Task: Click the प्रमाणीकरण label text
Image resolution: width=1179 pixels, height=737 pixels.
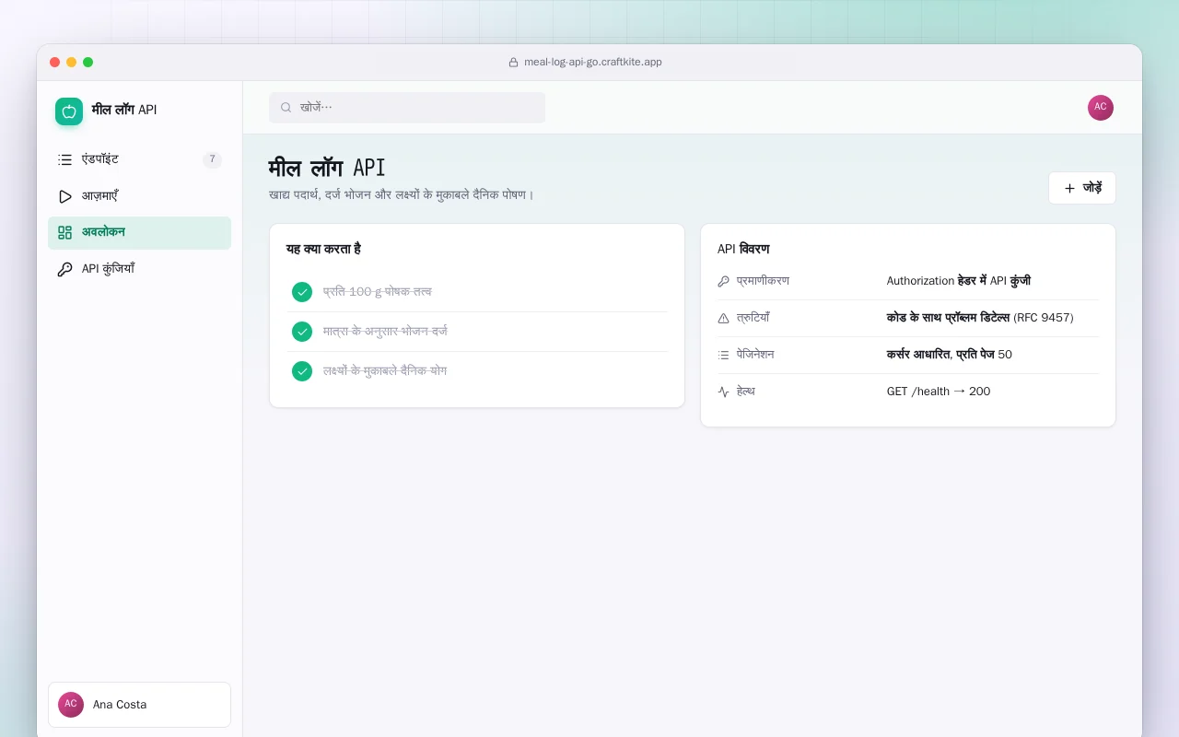Action: coord(763,281)
